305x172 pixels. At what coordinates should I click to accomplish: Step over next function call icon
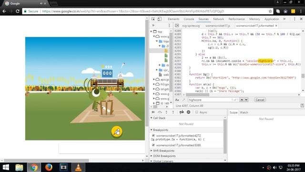pos(160,112)
